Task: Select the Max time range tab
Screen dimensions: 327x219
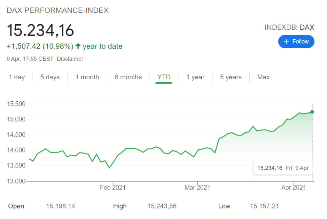Action: pos(263,77)
